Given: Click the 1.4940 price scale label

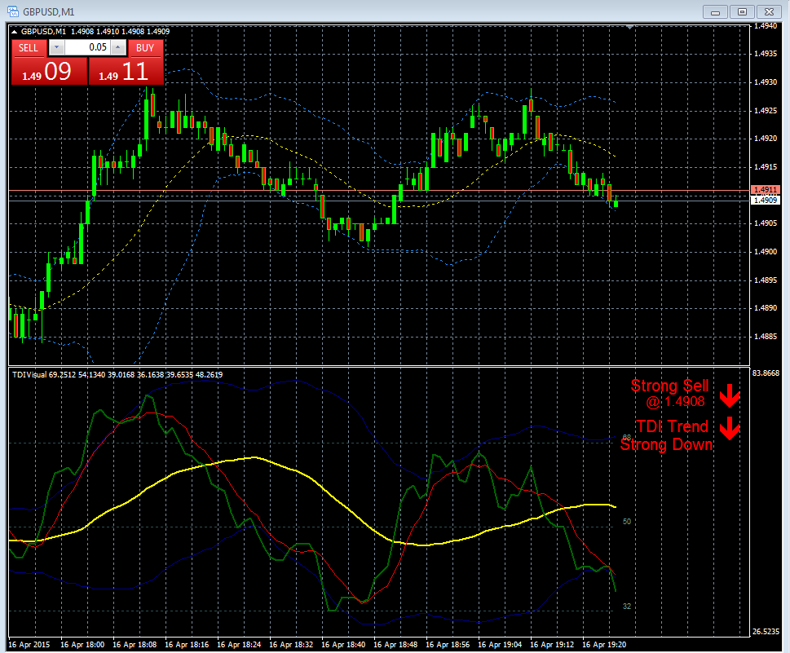Looking at the screenshot, I should (x=766, y=26).
